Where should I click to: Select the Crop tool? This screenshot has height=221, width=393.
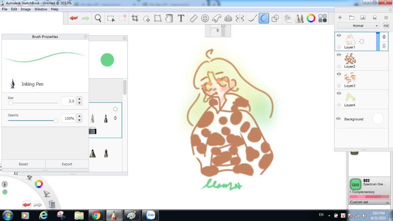(x=135, y=18)
